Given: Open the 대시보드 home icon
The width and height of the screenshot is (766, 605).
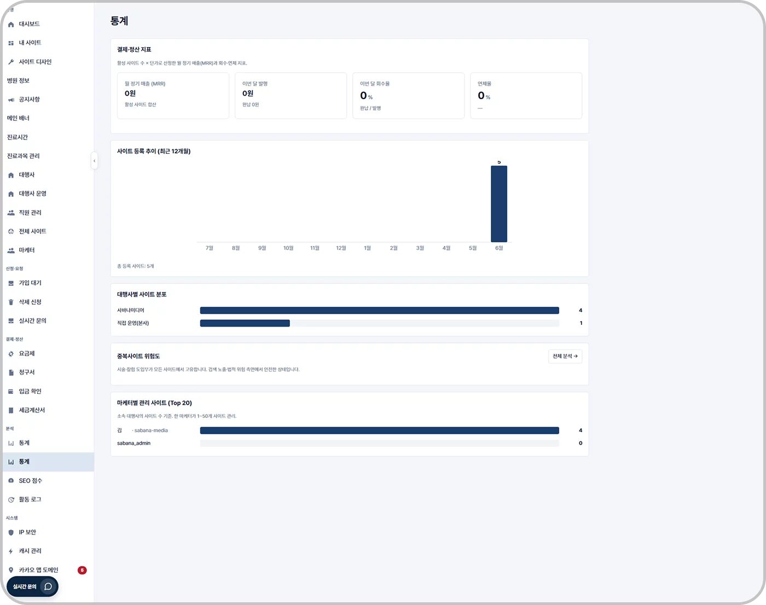Looking at the screenshot, I should click(x=11, y=25).
